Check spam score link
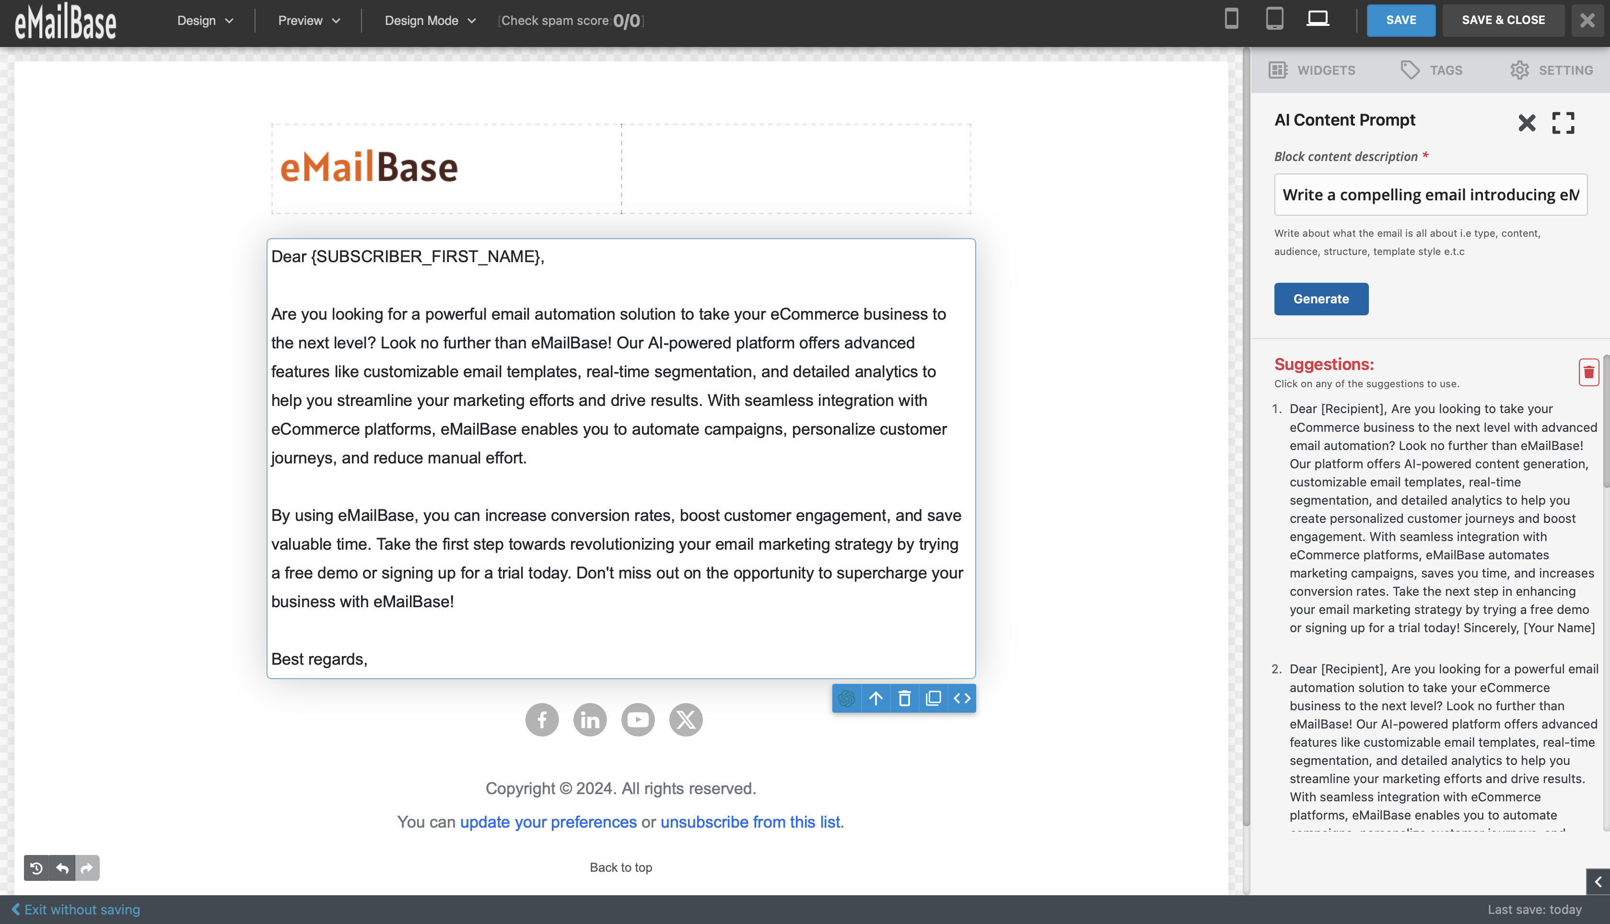1610x924 pixels. click(x=571, y=20)
